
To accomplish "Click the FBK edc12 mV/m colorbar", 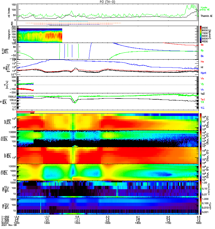I will click(201, 189).
